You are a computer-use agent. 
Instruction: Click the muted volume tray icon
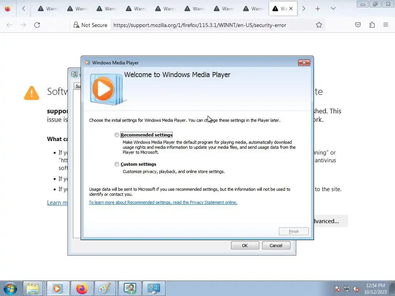356,289
